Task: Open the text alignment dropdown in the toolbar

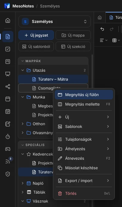Action: click(104, 40)
